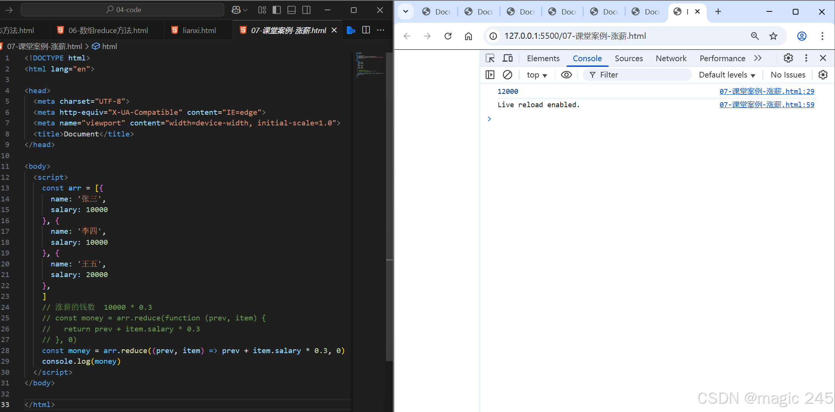Open the top context dropdown
The image size is (835, 412).
(537, 75)
